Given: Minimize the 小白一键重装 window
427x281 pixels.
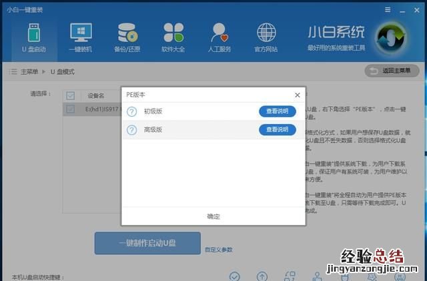Looking at the screenshot, I should click(x=402, y=11).
